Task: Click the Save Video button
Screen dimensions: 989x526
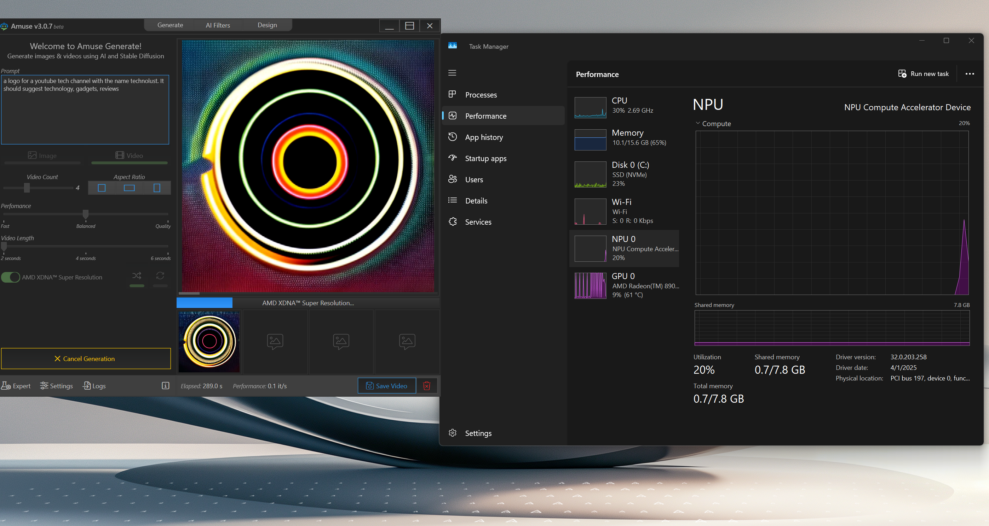Action: [x=387, y=386]
